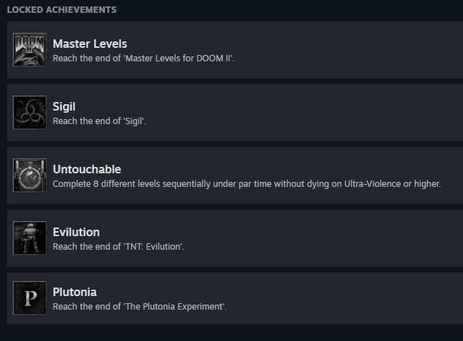Screen dimensions: 463x341
Task: Click 'The Plutonia Experiment' description text
Action: point(140,307)
